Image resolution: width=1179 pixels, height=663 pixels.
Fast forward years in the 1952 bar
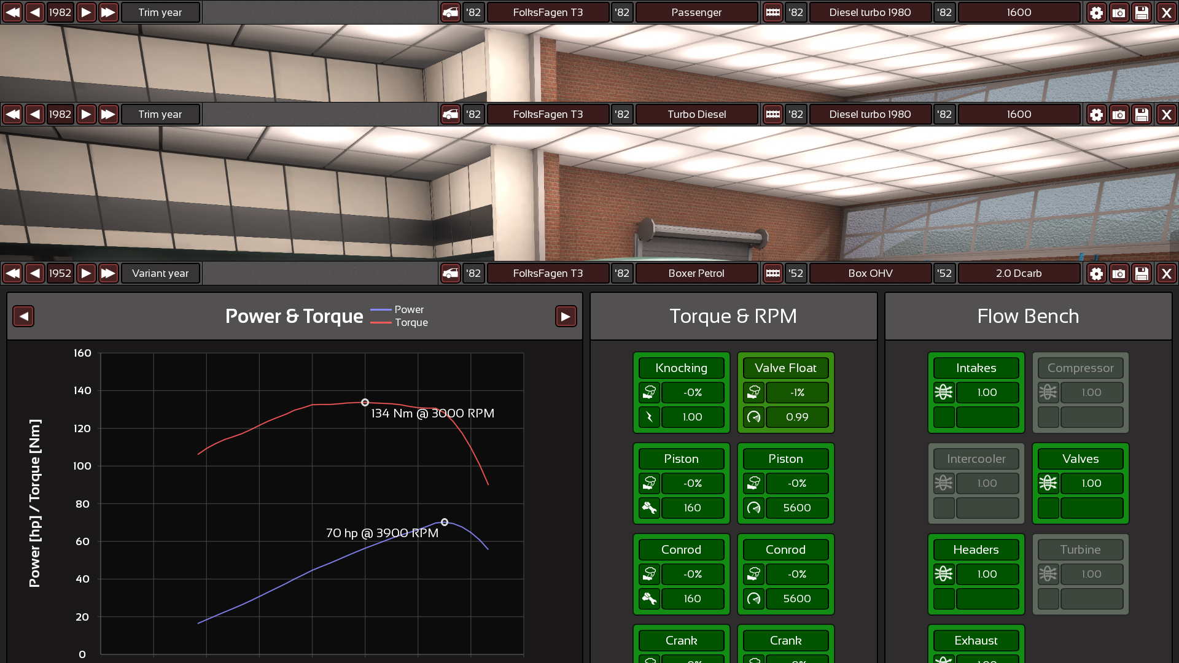click(108, 273)
